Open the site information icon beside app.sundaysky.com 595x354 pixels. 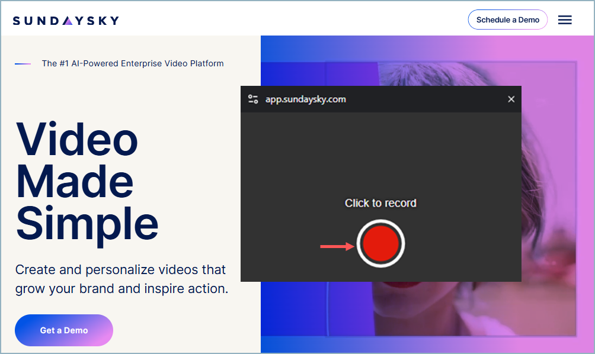click(x=253, y=99)
